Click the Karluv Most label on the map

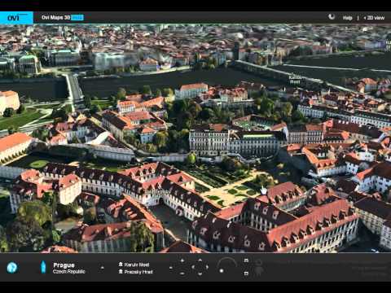click(295, 80)
